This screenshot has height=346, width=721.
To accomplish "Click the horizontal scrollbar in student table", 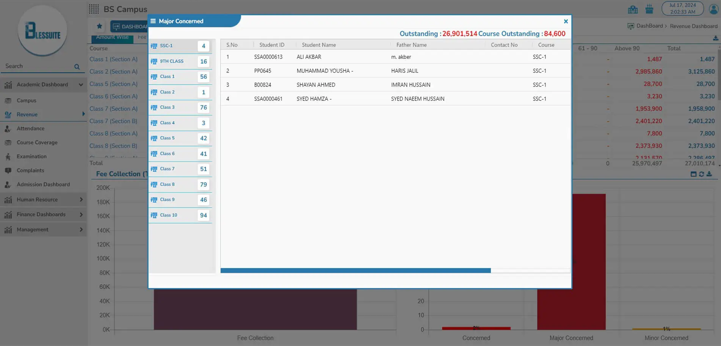I will tap(355, 271).
